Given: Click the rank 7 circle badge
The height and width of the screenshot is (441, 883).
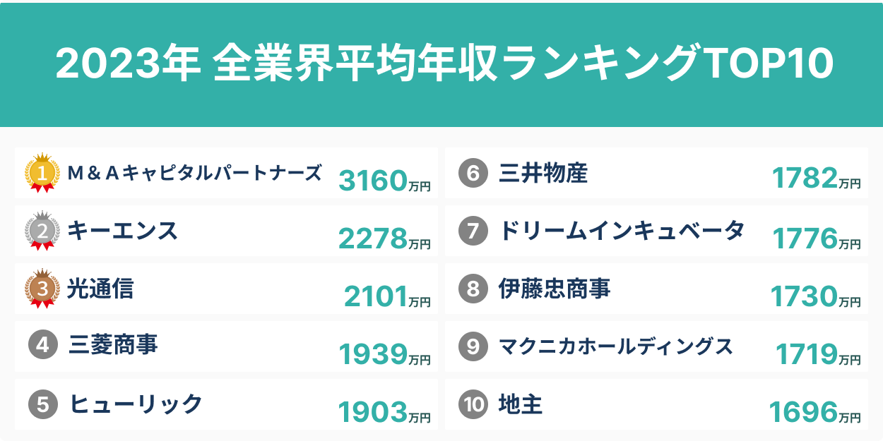Looking at the screenshot, I should point(473,231).
